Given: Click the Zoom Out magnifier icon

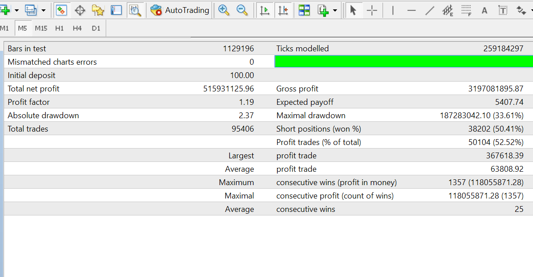Looking at the screenshot, I should tap(242, 10).
